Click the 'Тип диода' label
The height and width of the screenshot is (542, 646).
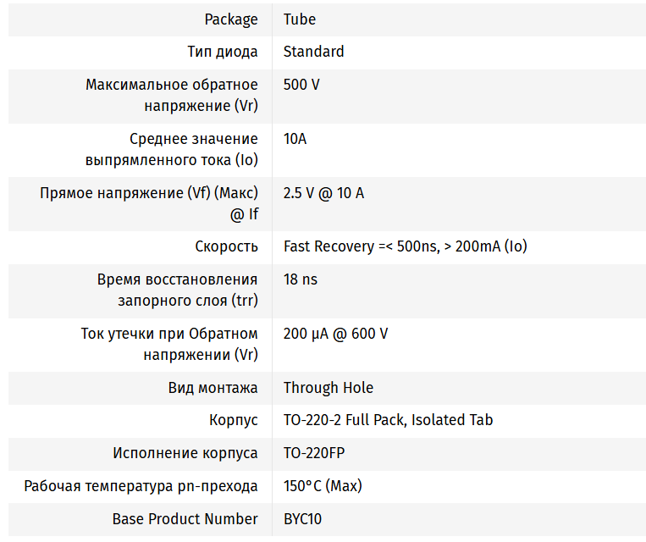pos(223,52)
